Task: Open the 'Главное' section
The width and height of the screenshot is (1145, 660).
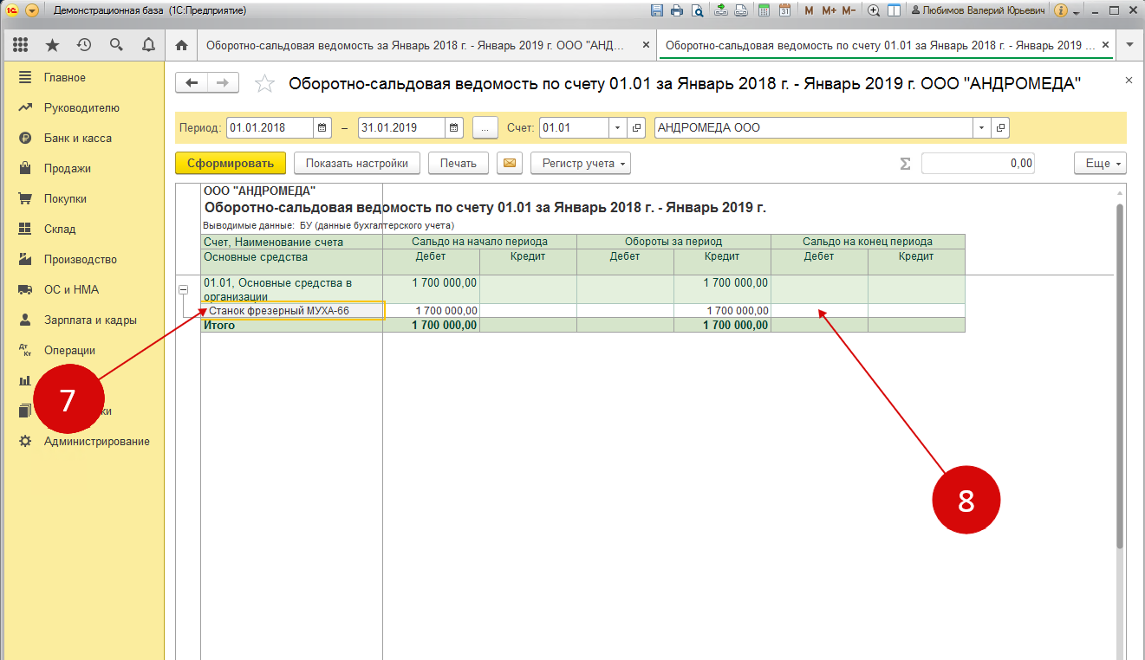Action: pyautogui.click(x=65, y=77)
